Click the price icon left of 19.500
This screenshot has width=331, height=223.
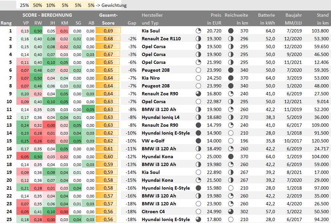(x=198, y=46)
